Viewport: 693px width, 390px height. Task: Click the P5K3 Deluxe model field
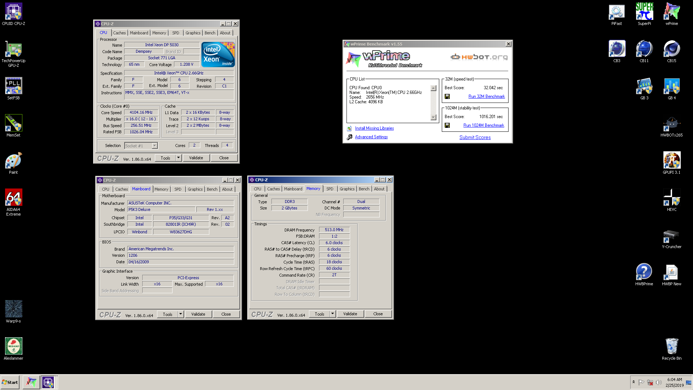click(x=161, y=209)
